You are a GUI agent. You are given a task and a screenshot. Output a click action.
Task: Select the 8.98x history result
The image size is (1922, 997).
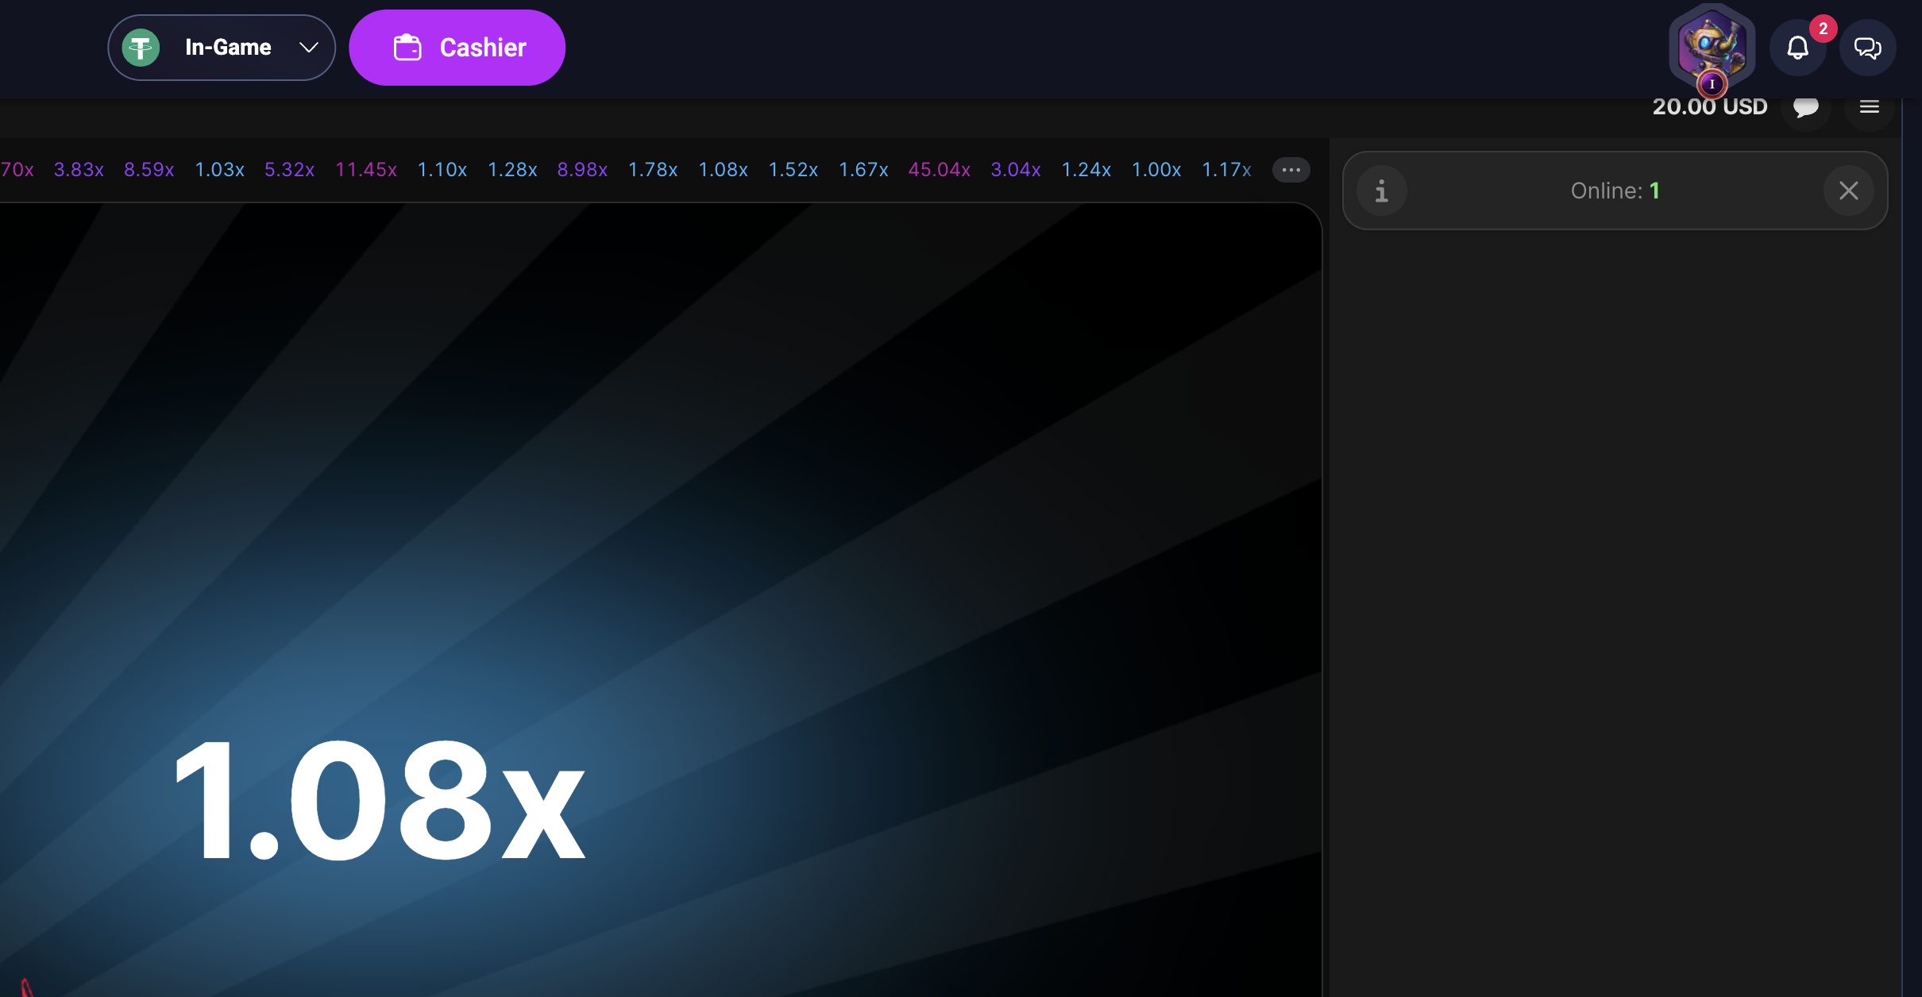point(583,170)
